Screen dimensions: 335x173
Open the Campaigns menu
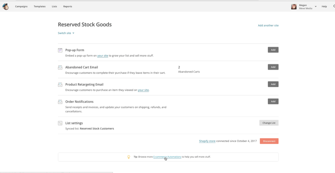click(x=21, y=7)
